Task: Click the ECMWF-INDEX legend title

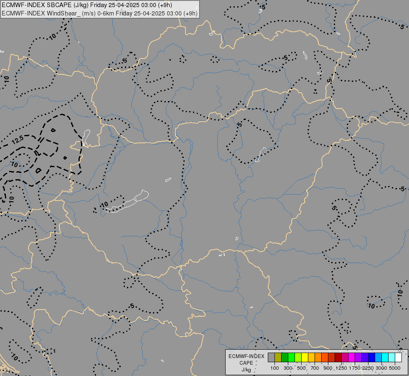Action: 246,356
